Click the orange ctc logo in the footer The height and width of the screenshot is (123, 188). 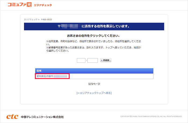tap(12, 117)
